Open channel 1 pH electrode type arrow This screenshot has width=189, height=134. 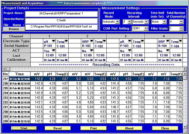tap(54, 41)
